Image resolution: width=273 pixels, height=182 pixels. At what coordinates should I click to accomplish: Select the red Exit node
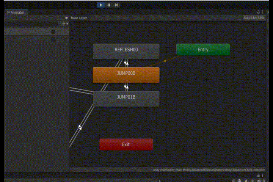pos(126,144)
